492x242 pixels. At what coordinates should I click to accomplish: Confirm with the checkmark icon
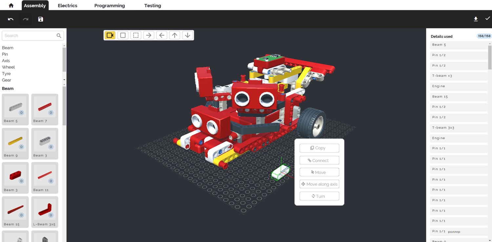click(487, 19)
